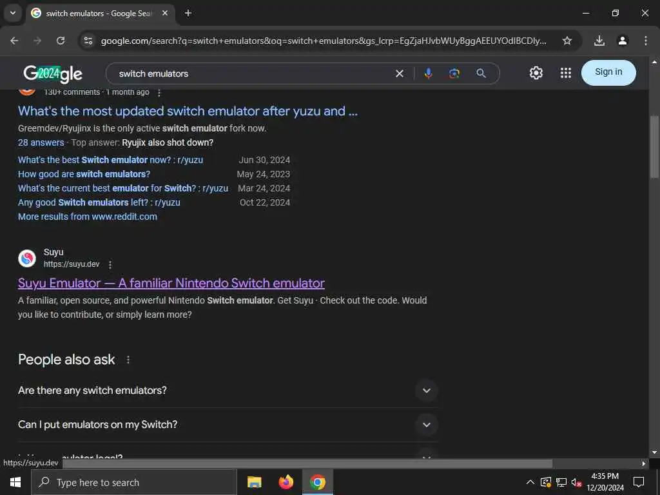The height and width of the screenshot is (495, 660).
Task: Open the Chrome profile icon
Action: point(623,41)
